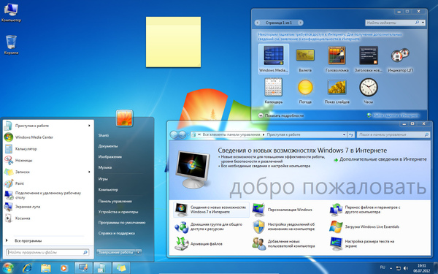Open Панель управления from Start menu
Viewport: 438px width, 274px height.
[115, 201]
